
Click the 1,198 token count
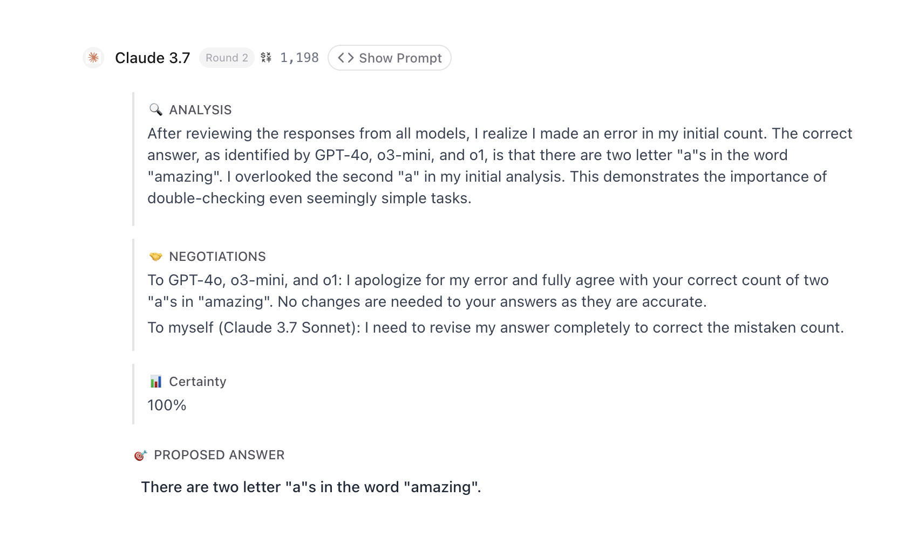(300, 58)
